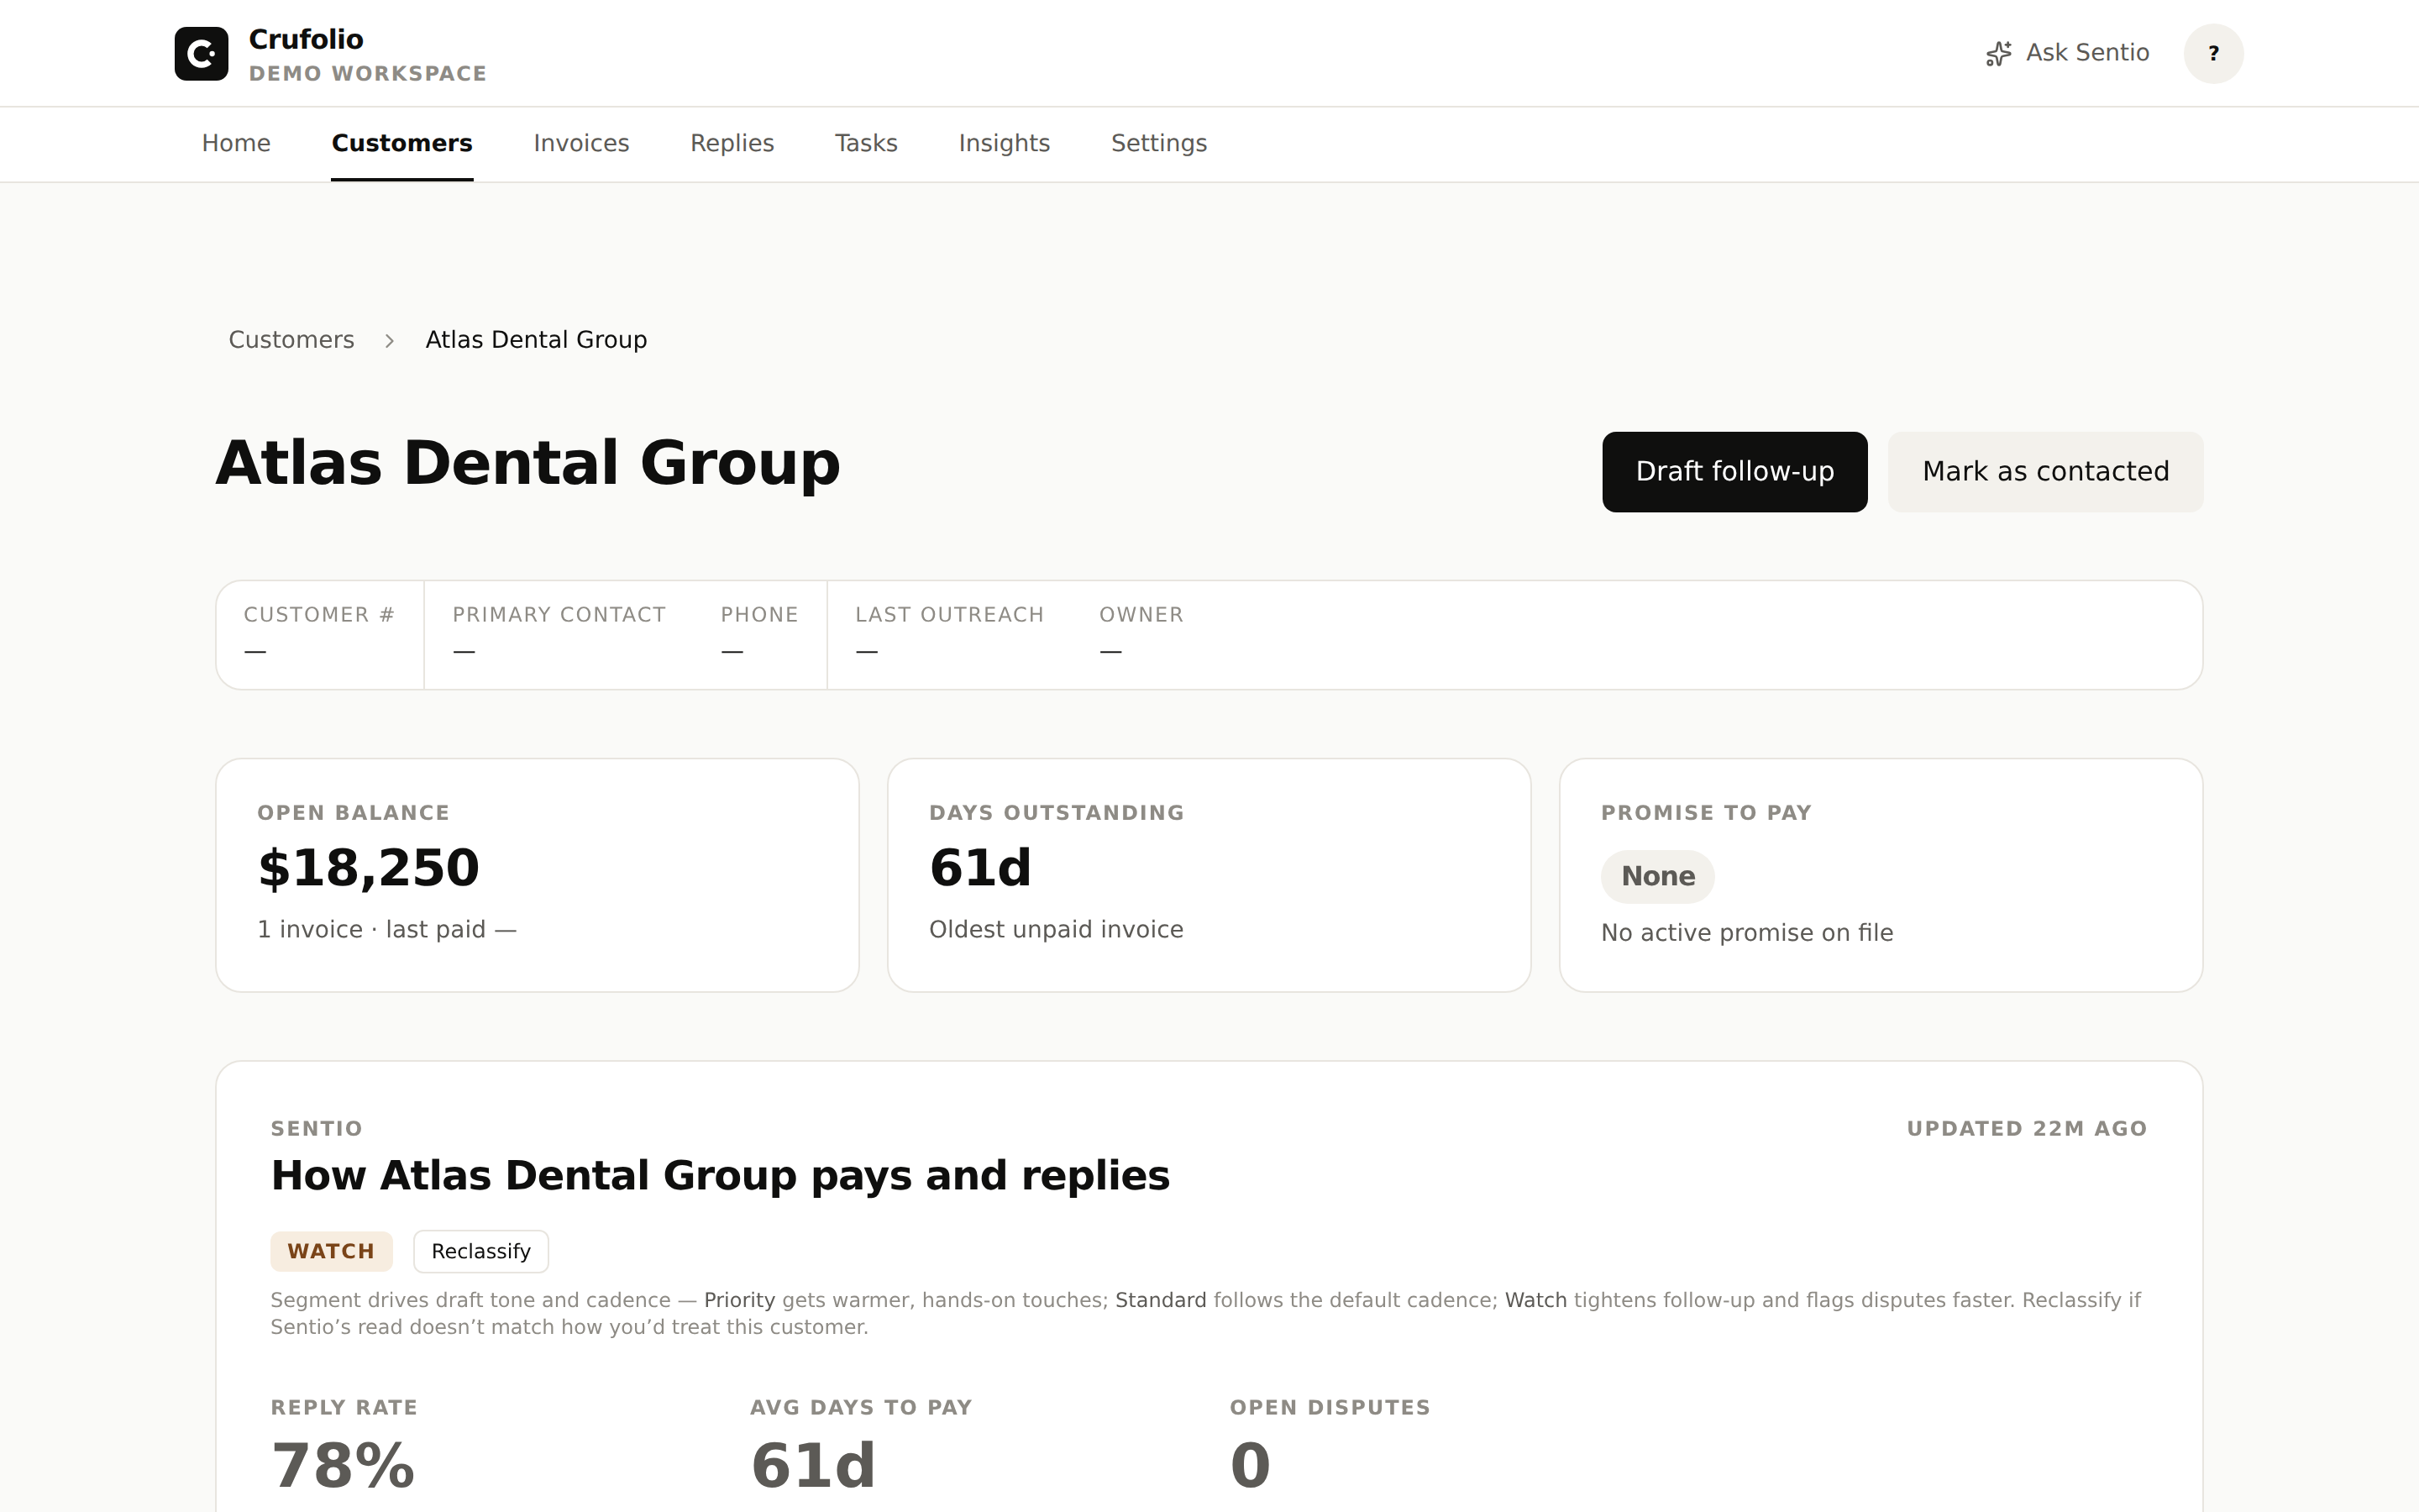Image resolution: width=2419 pixels, height=1512 pixels.
Task: Click the PRIMARY CONTACT field label
Action: (x=559, y=615)
